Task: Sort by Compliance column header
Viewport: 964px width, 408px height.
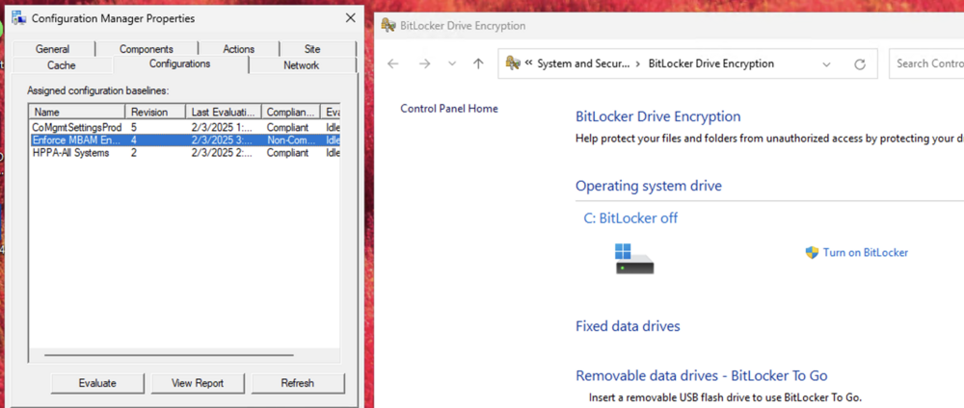Action: pyautogui.click(x=291, y=112)
